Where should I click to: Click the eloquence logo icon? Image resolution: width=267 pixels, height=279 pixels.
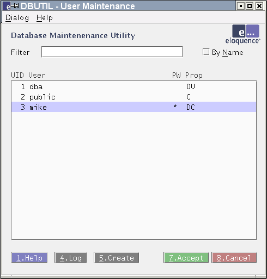pos(242,34)
